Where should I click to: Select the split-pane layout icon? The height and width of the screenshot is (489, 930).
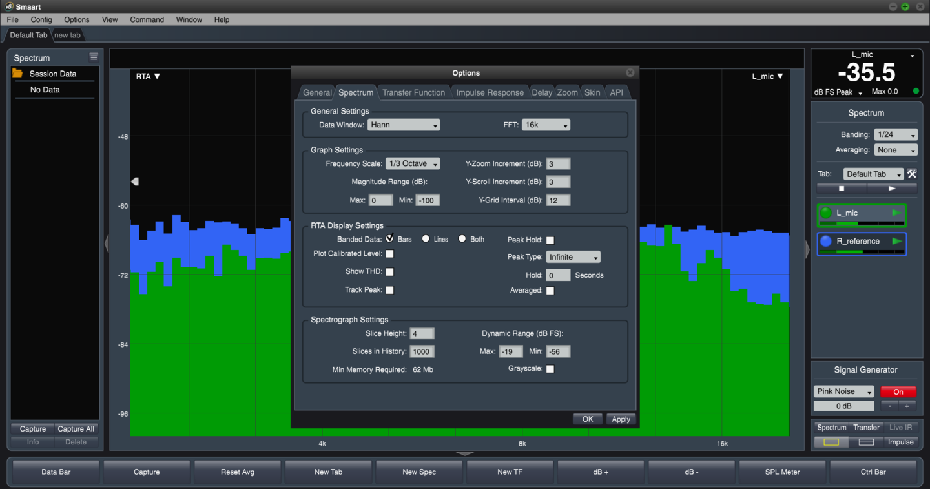tap(866, 442)
